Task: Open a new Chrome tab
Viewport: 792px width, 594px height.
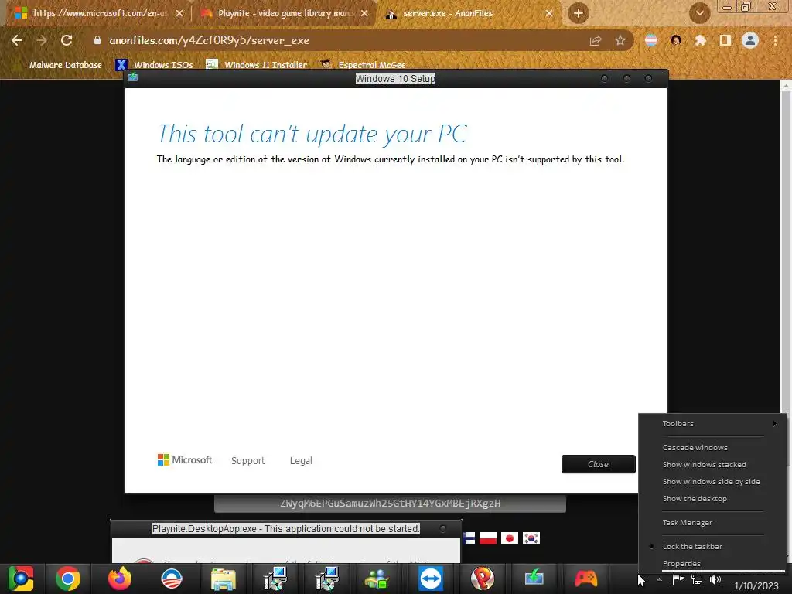Action: (x=579, y=13)
